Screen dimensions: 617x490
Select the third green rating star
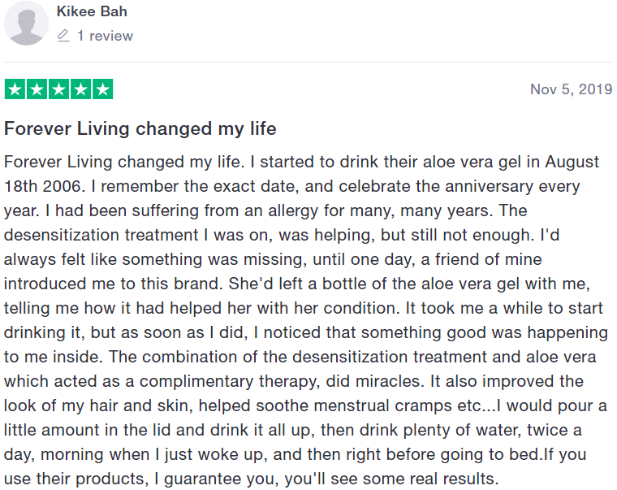59,89
